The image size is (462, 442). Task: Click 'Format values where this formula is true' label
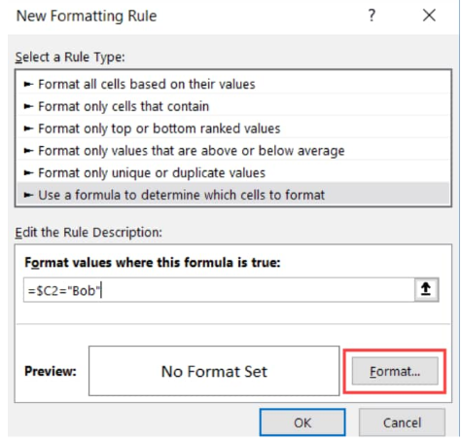tap(153, 262)
